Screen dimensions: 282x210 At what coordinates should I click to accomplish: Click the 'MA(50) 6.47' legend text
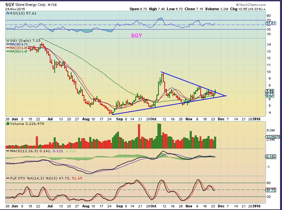tap(19, 52)
